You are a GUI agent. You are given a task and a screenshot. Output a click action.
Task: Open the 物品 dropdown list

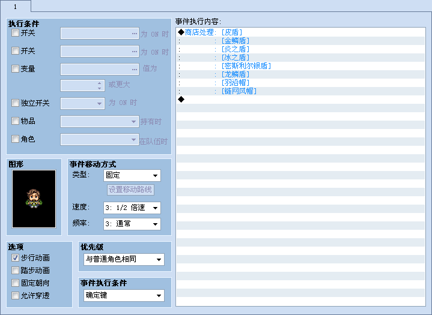tap(100, 122)
